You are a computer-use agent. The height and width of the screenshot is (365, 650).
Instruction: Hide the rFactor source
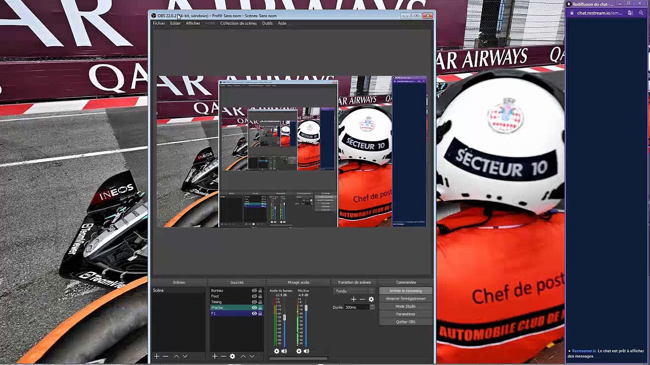tap(254, 308)
